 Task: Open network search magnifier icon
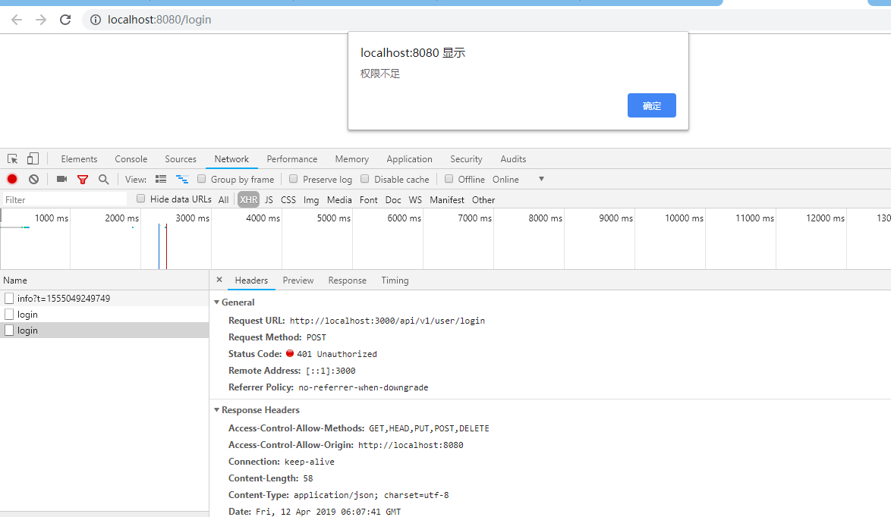103,180
